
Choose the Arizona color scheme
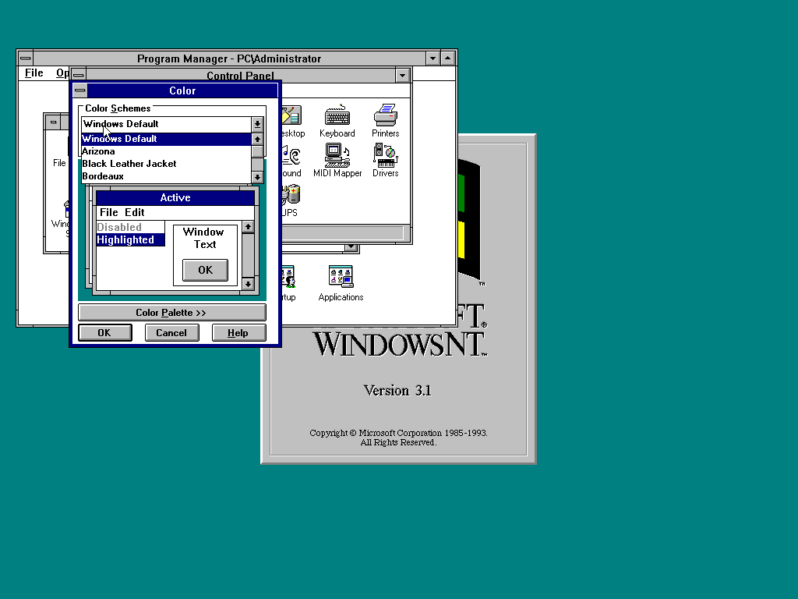(x=167, y=151)
